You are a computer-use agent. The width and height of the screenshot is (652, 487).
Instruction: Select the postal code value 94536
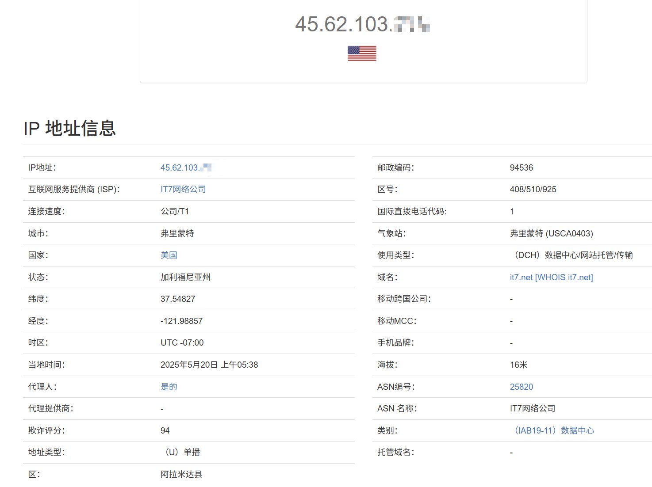(x=521, y=168)
